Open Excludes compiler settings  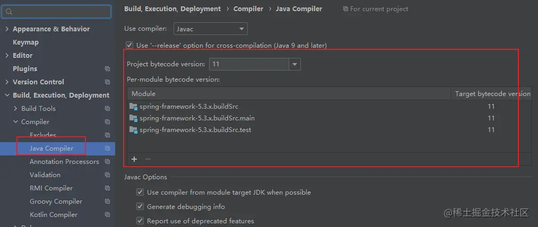[x=43, y=135]
